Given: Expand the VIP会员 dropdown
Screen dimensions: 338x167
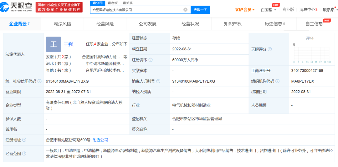Looking at the screenshot, I should pyautogui.click(x=245, y=9).
